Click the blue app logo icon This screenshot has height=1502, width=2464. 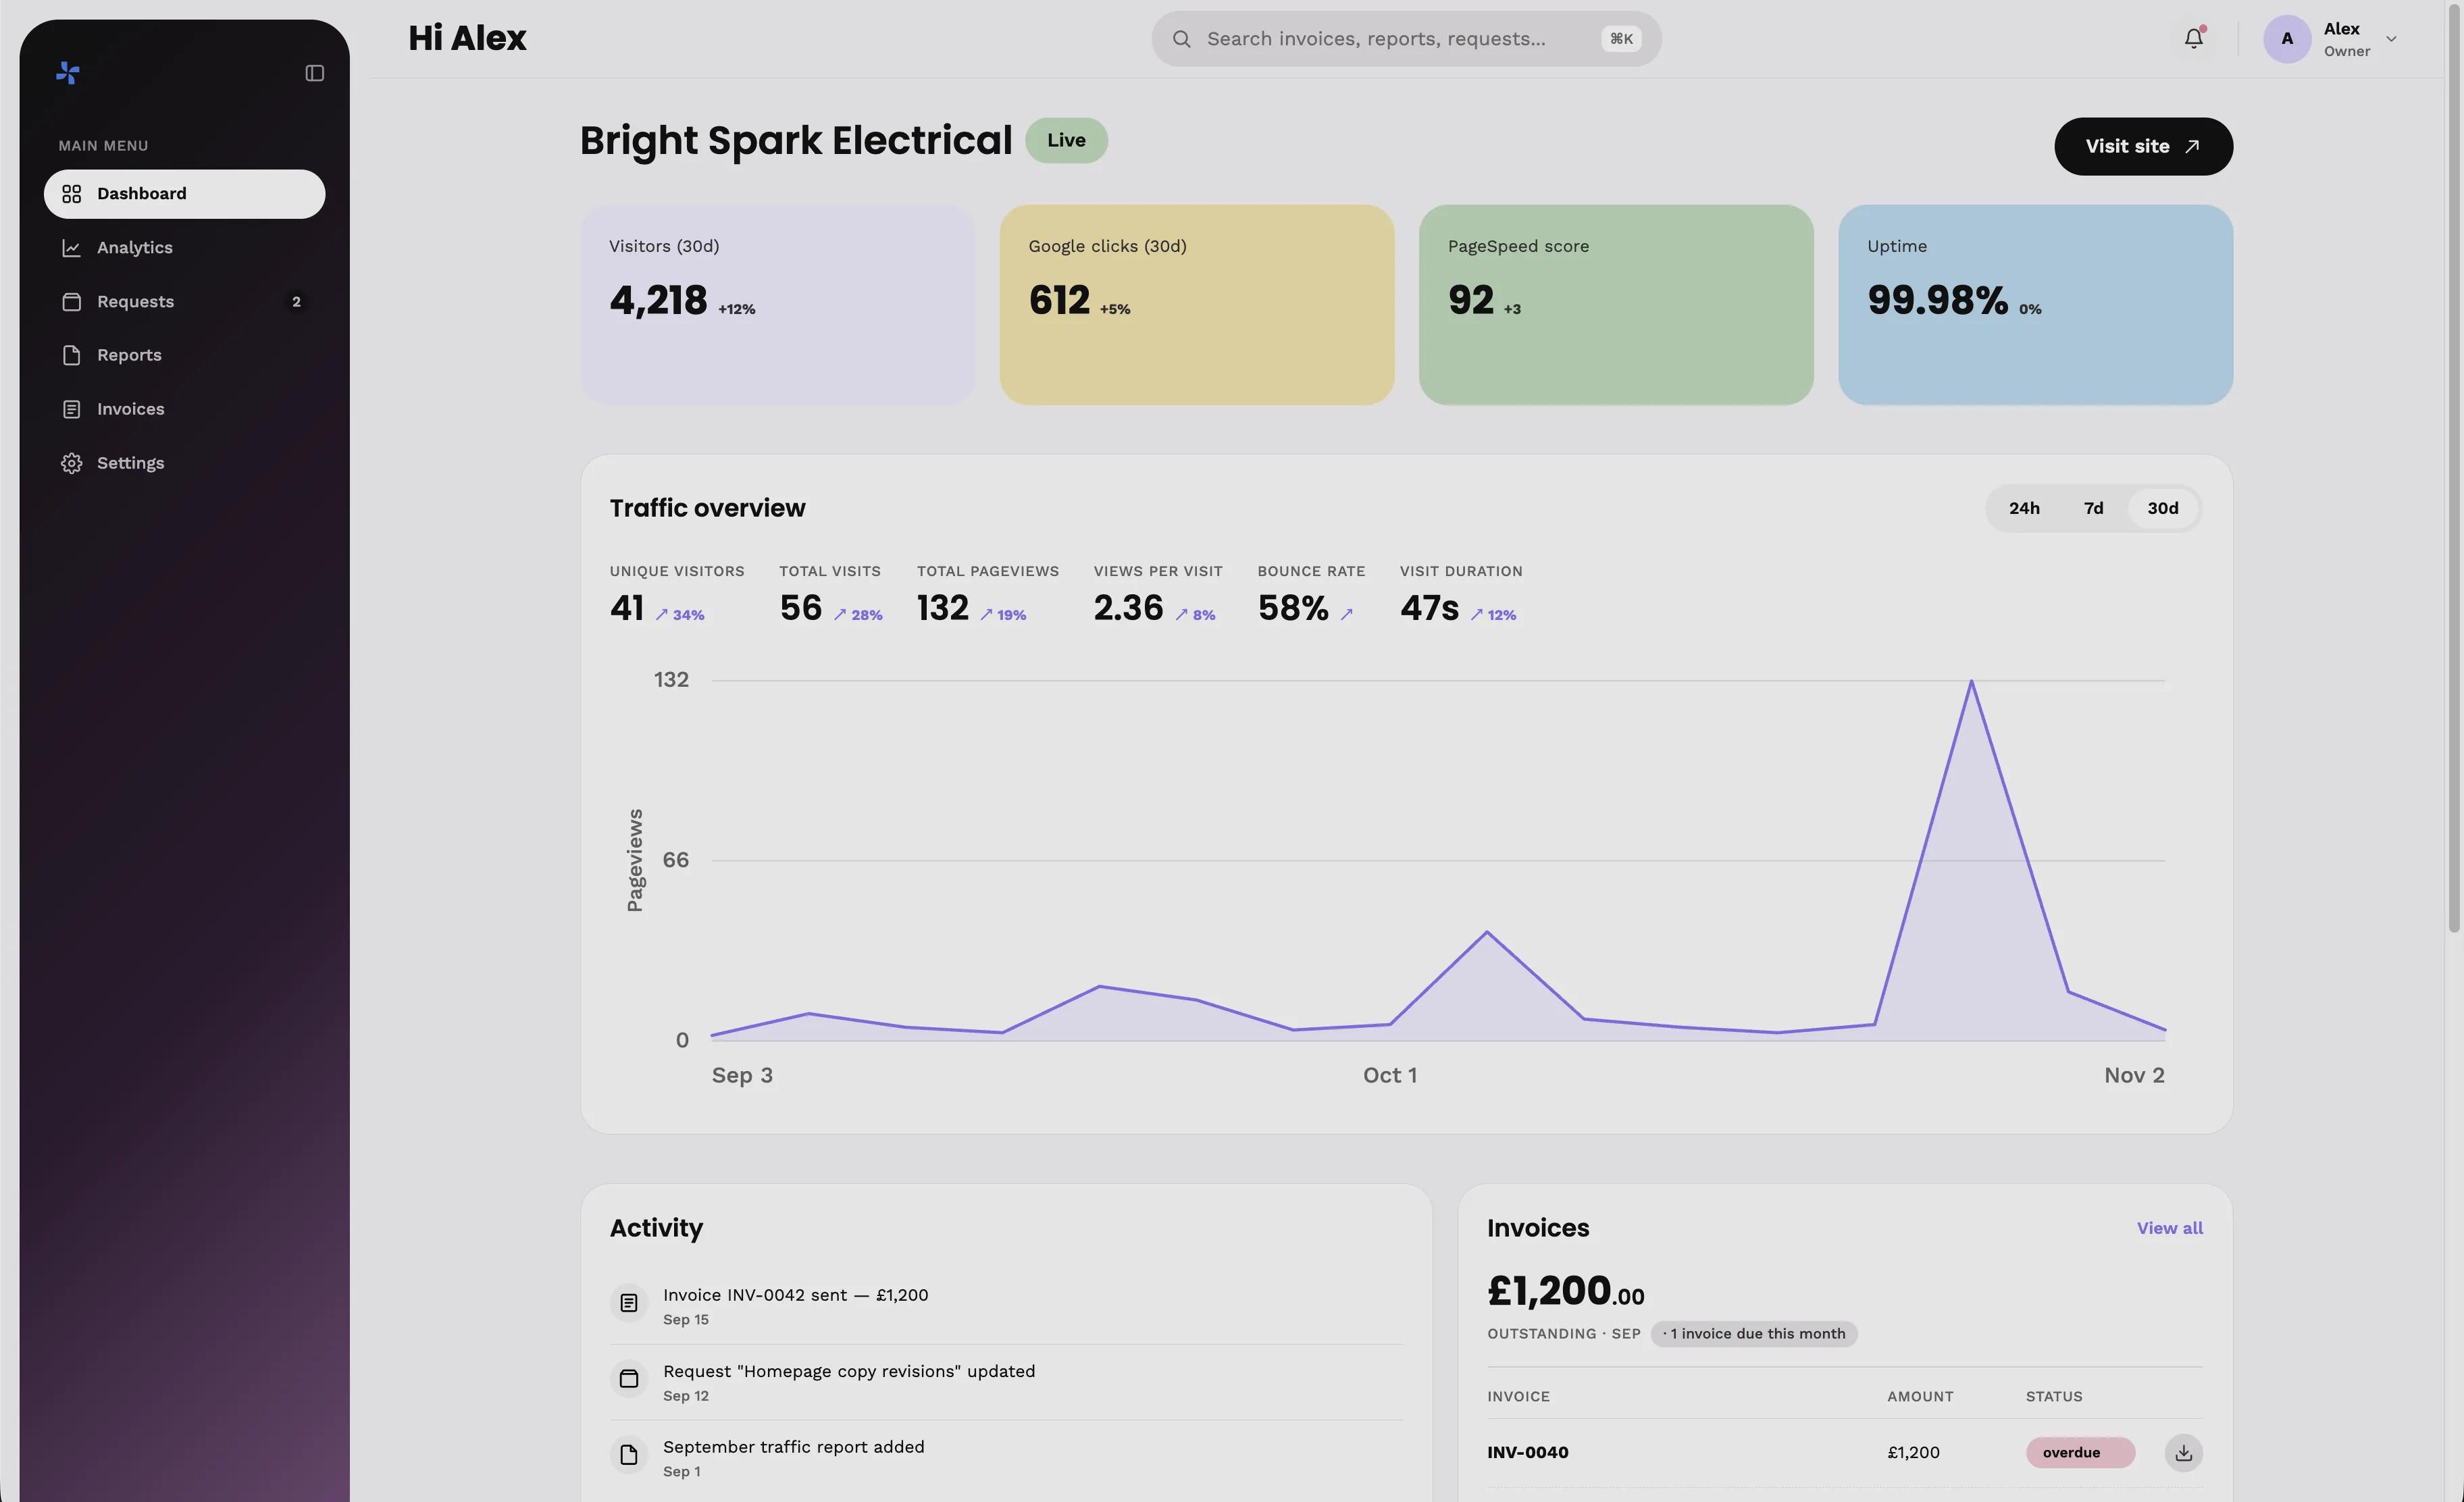[68, 73]
